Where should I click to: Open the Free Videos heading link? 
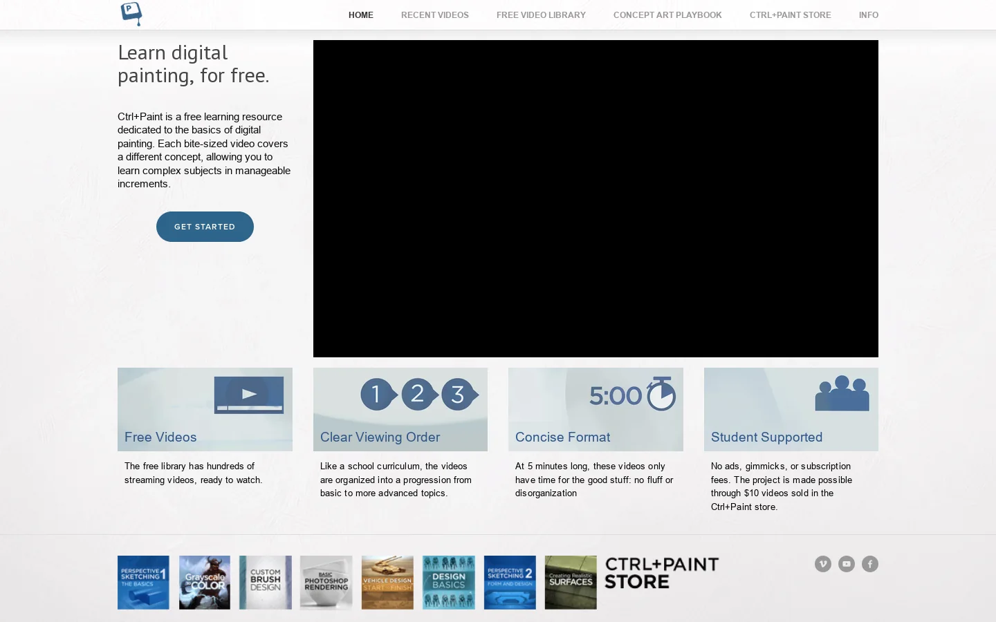tap(160, 437)
